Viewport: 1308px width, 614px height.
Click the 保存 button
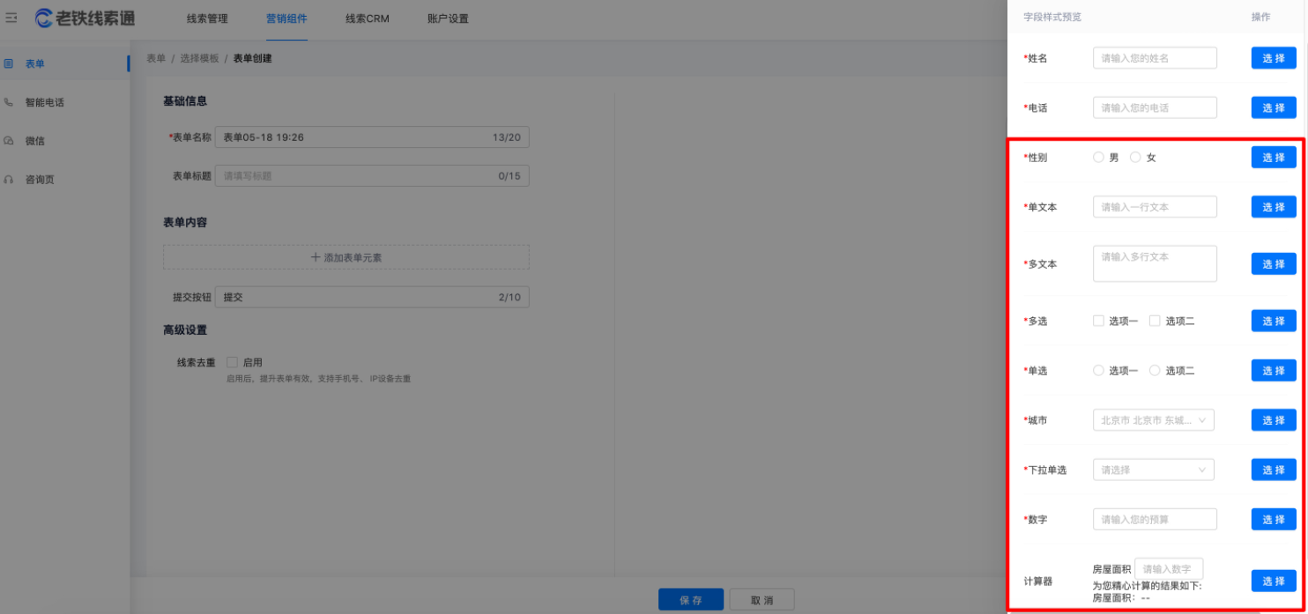pos(690,600)
